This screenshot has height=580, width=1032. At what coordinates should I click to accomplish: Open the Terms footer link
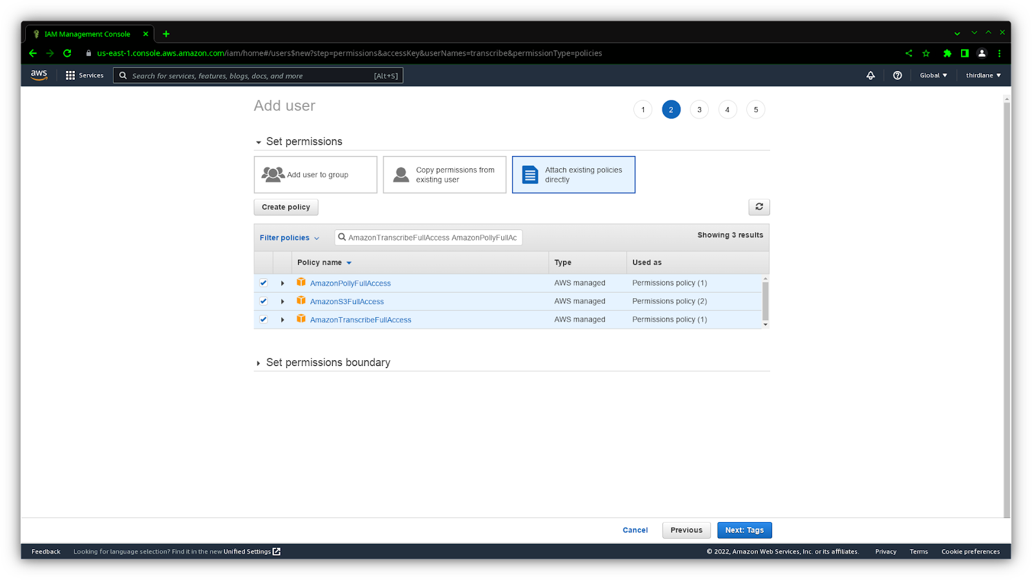pos(918,552)
